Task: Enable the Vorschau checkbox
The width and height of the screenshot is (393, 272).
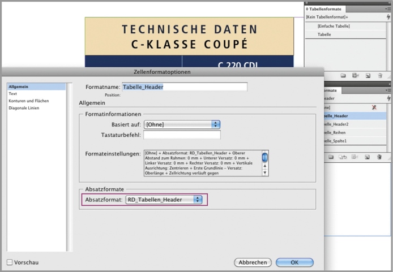Action: (x=10, y=262)
